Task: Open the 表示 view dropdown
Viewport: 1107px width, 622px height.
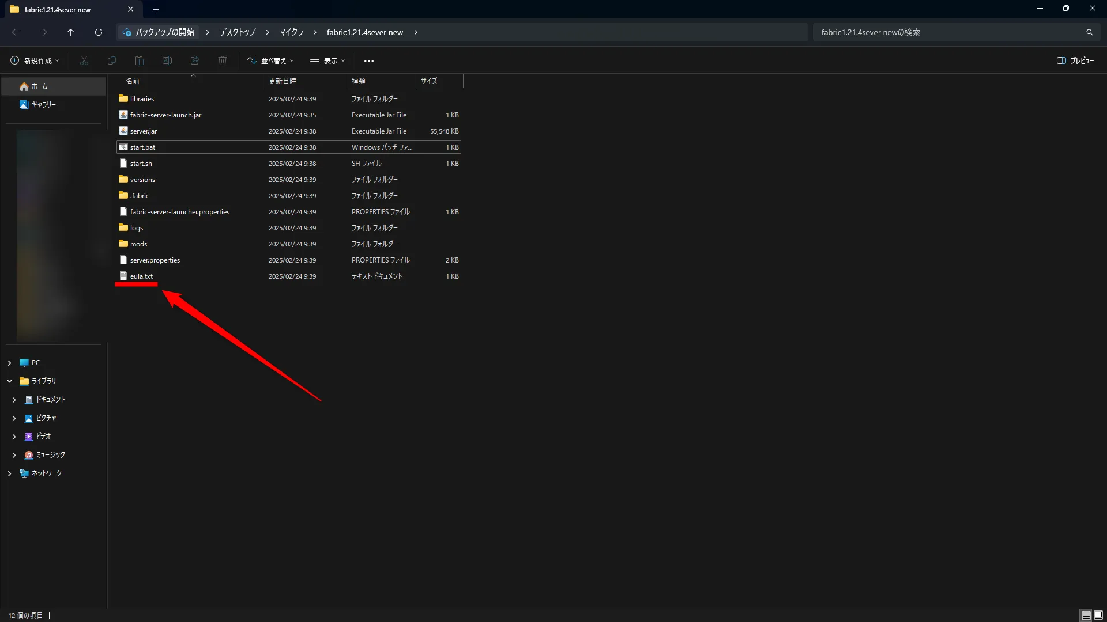Action: (327, 60)
